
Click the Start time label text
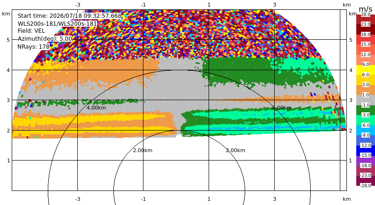[x=69, y=16]
